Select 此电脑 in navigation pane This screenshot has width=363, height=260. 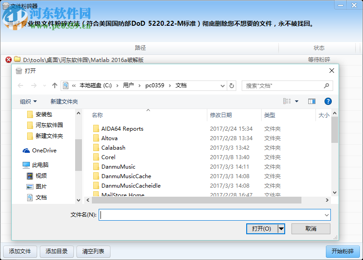pyautogui.click(x=40, y=165)
